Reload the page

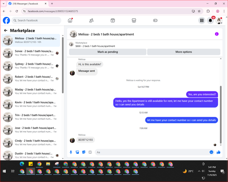[17, 11]
